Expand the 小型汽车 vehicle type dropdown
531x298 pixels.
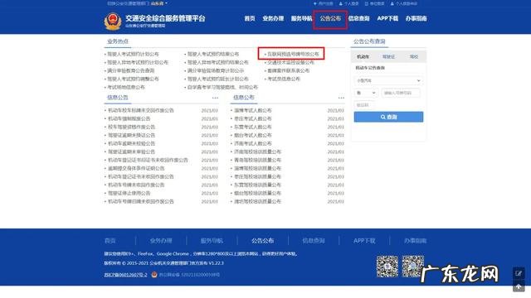[x=388, y=81]
